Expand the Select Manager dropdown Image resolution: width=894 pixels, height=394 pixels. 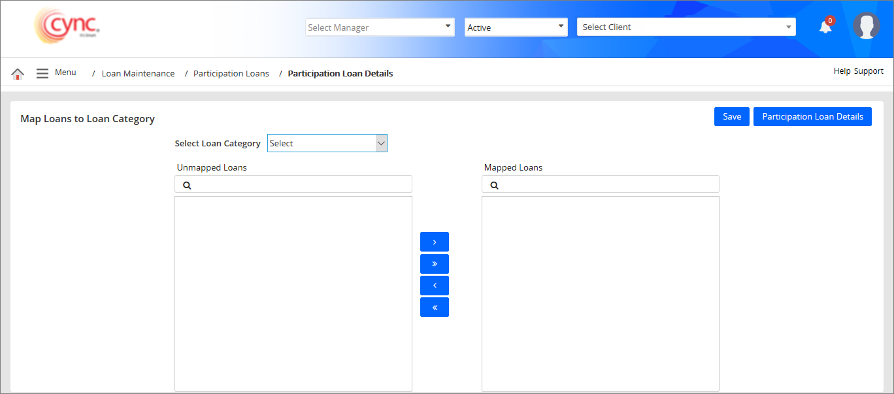[380, 27]
